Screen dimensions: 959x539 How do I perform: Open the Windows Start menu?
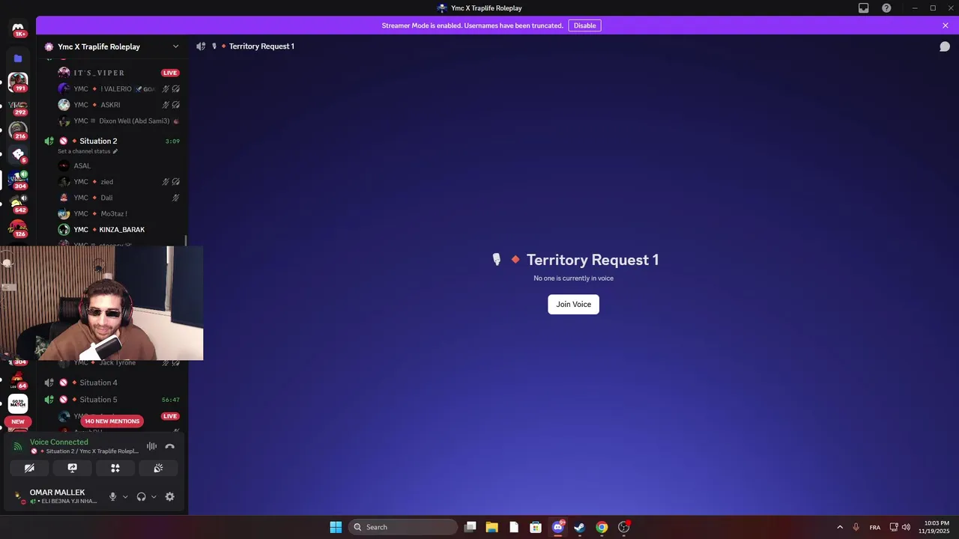336,527
